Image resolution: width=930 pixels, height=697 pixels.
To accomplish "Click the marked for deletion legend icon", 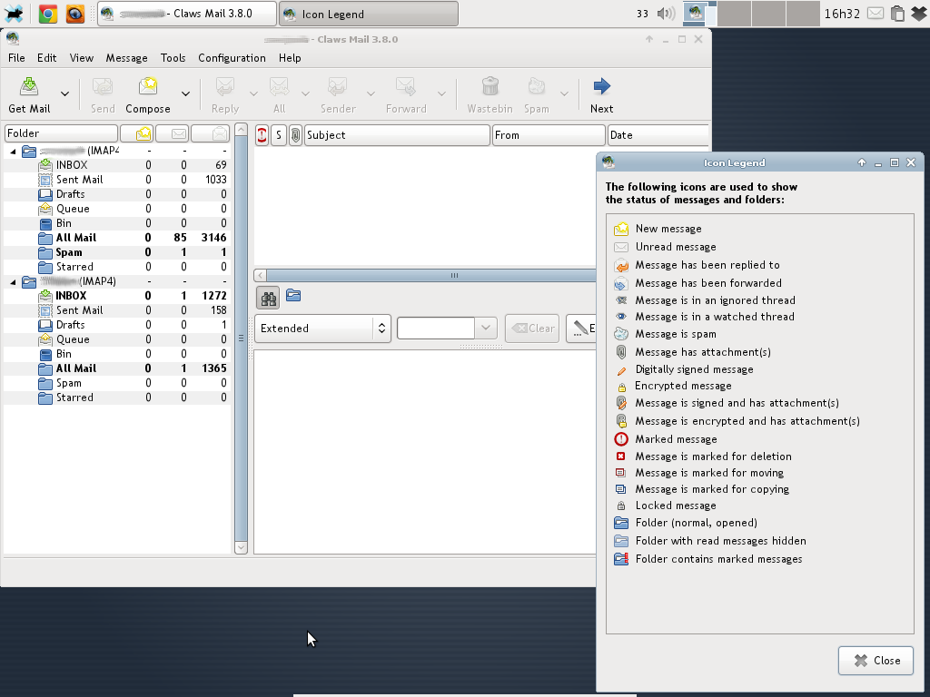I will tap(621, 456).
